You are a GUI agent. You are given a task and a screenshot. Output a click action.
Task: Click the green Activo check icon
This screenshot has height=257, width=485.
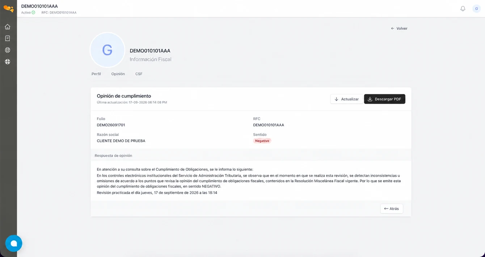click(33, 12)
